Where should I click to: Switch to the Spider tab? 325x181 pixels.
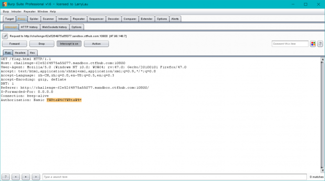tap(34, 19)
